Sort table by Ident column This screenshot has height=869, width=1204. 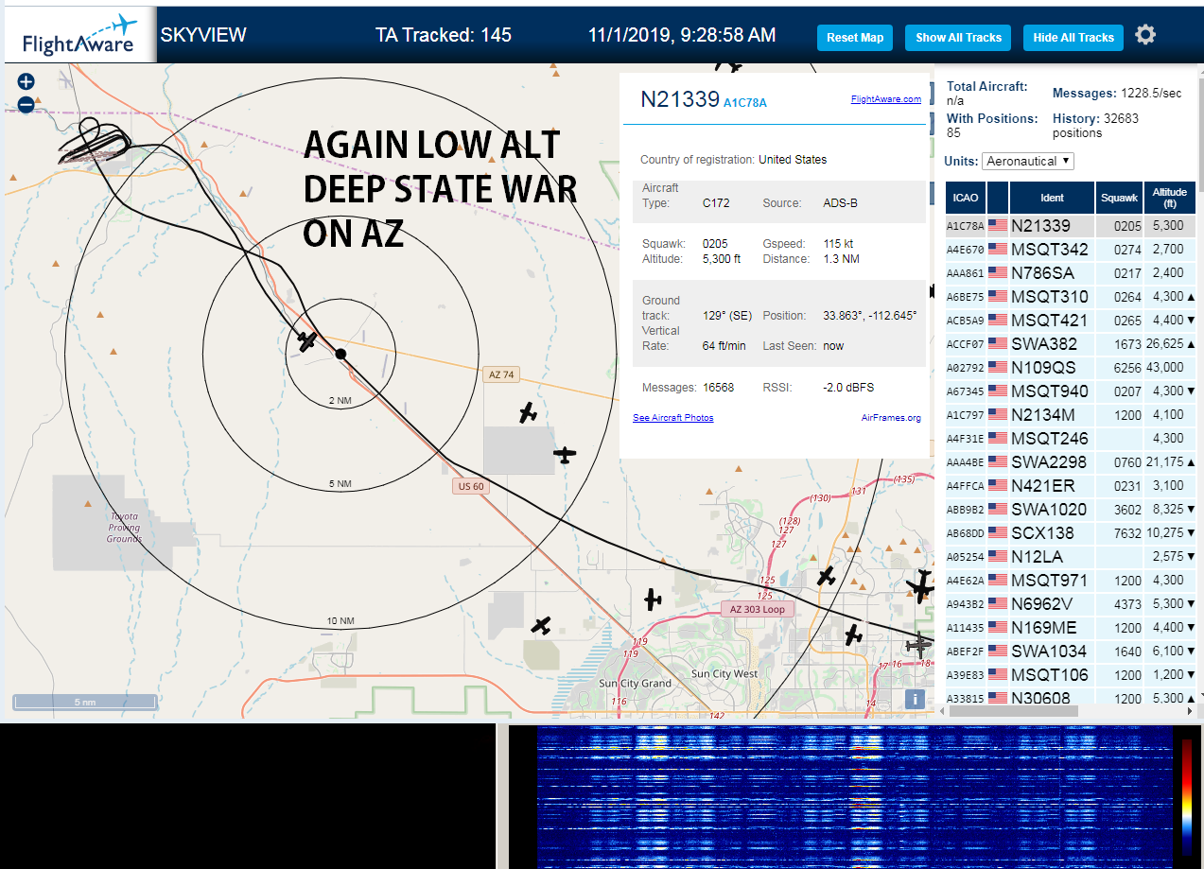pos(1052,198)
